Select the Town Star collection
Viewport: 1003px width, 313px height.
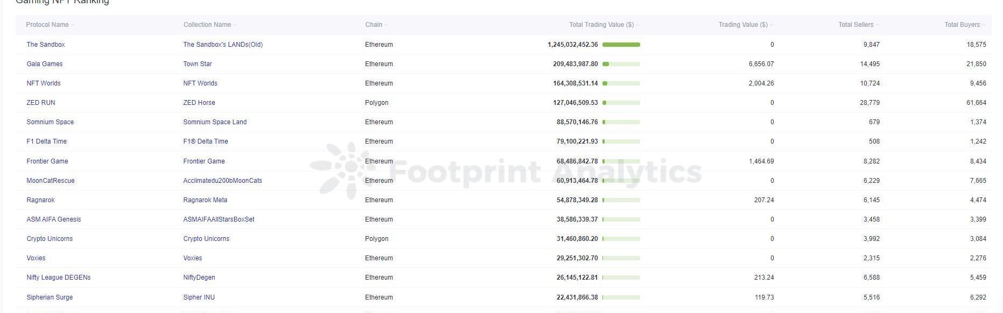[198, 64]
